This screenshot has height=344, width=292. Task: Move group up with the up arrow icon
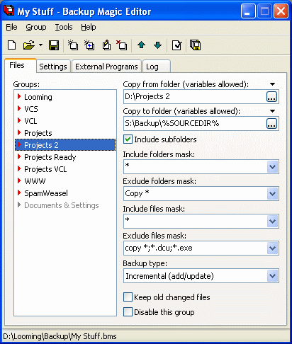pos(141,45)
